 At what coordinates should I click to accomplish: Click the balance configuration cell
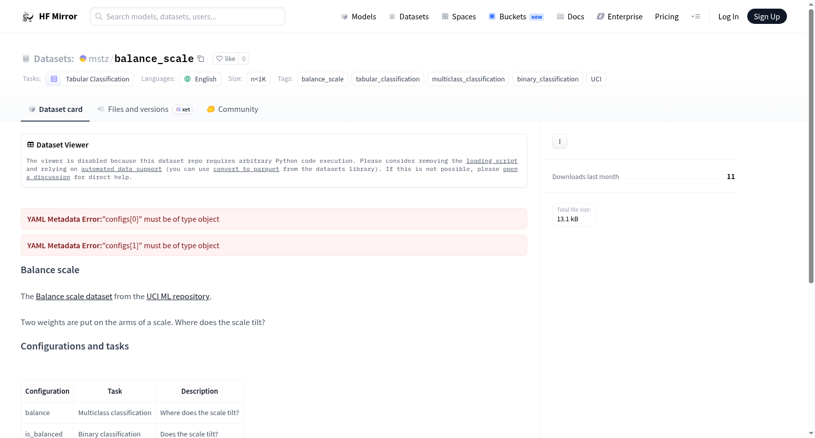(x=47, y=413)
